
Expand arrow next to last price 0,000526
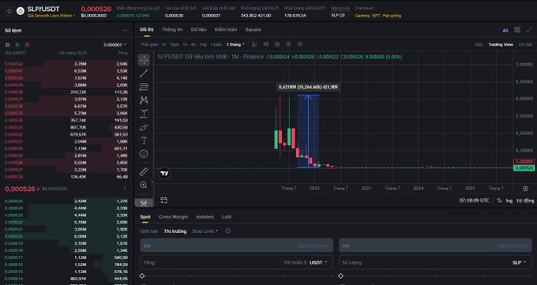[x=125, y=189]
